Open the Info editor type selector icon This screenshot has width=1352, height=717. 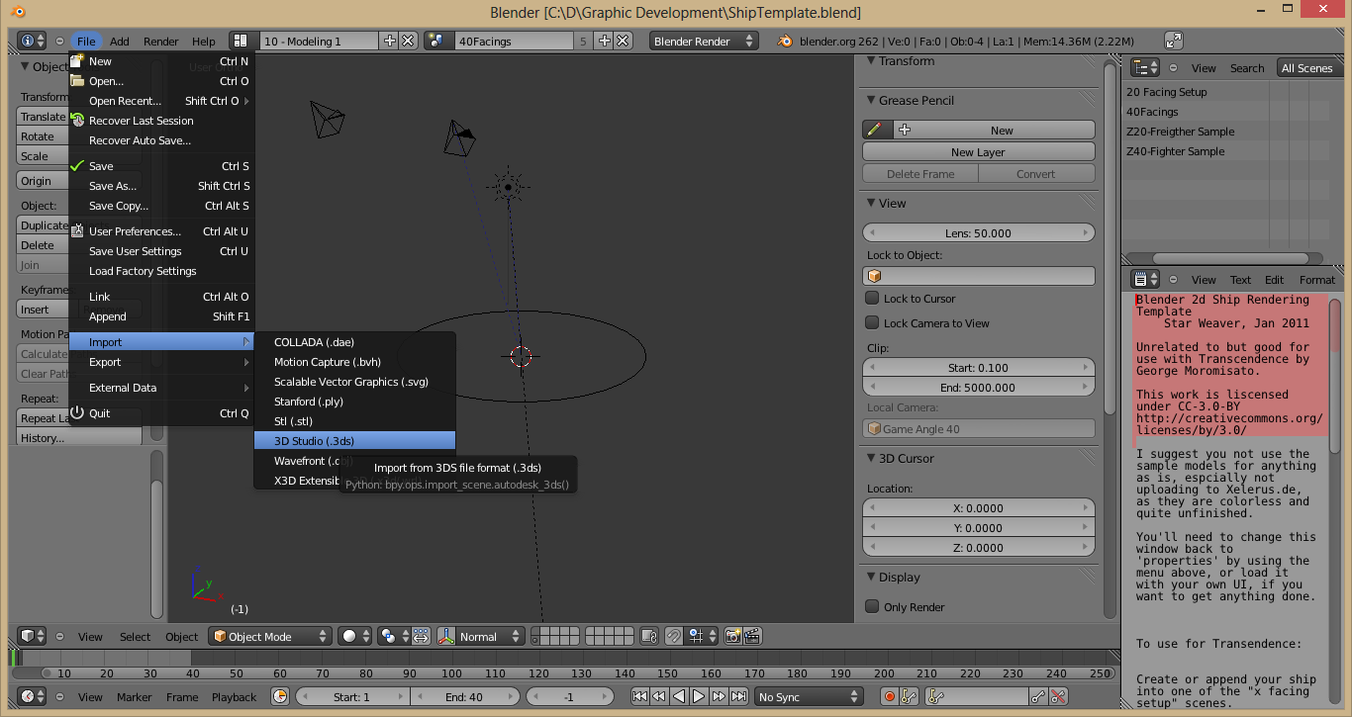pos(33,42)
